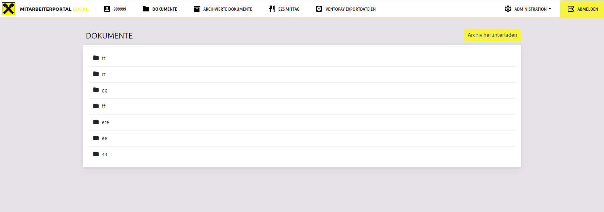Click the Raiffeisen logo icon

coord(8,9)
